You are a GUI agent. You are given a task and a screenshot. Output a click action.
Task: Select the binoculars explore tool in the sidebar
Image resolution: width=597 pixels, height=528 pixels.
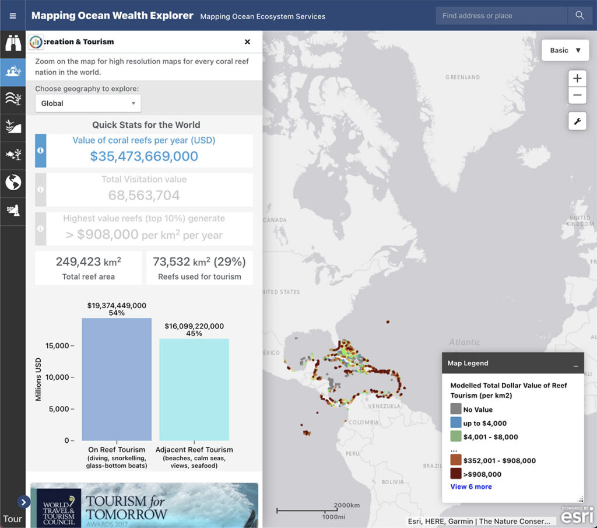point(13,42)
